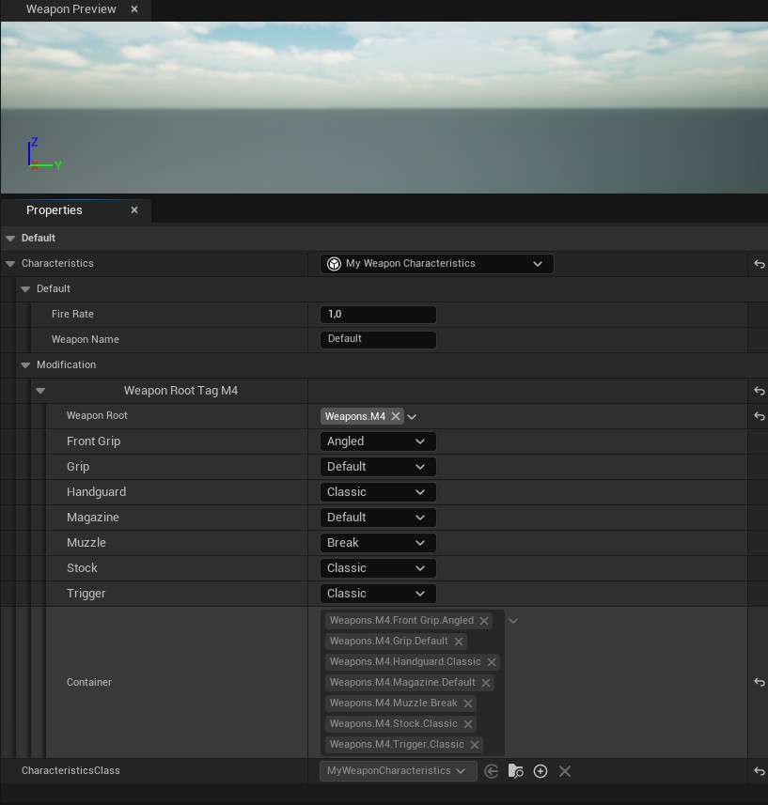Close the Weapon Preview tab
Image resolution: width=768 pixels, height=805 pixels.
click(x=134, y=9)
